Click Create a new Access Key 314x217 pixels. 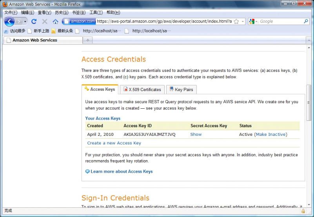tap(114, 143)
